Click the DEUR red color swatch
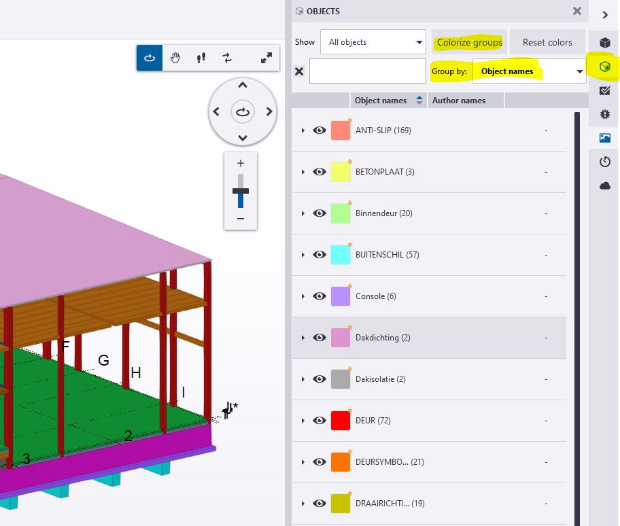Image resolution: width=620 pixels, height=526 pixels. coord(341,421)
